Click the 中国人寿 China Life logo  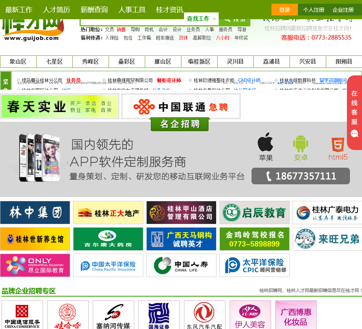point(181,265)
